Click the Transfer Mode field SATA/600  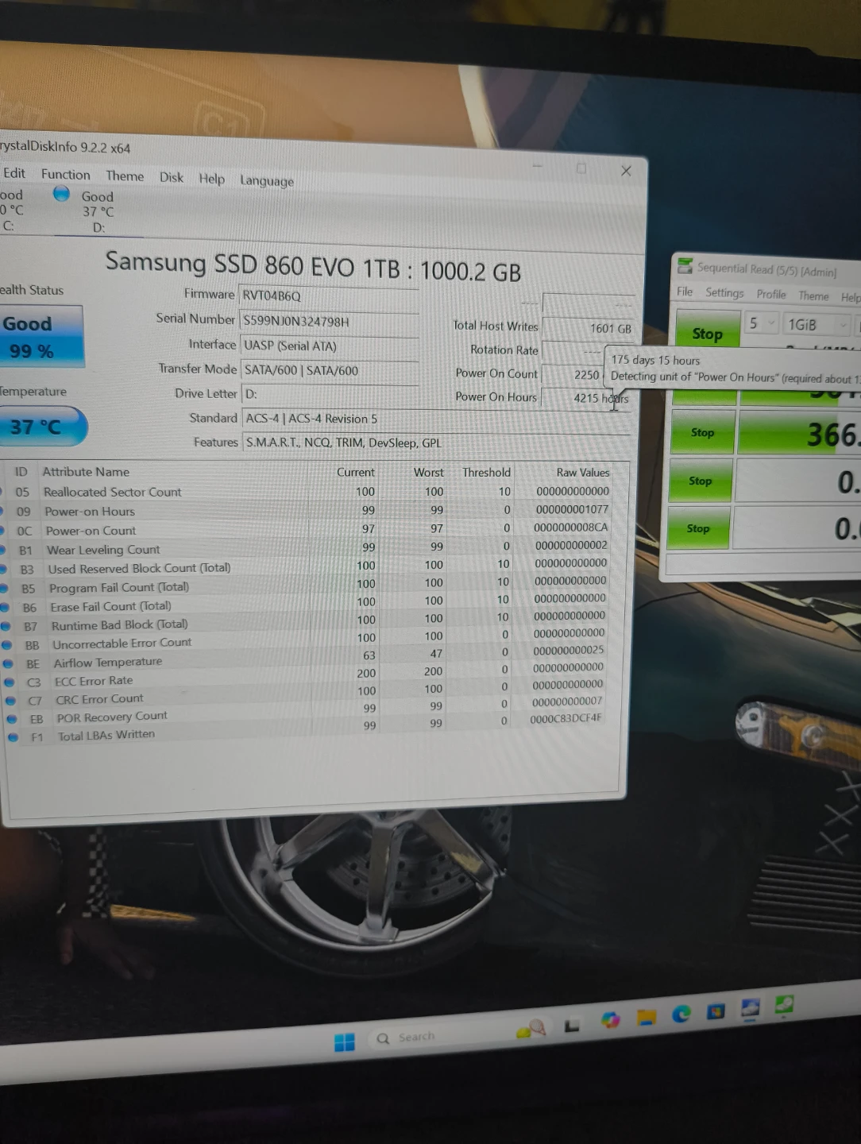pyautogui.click(x=329, y=370)
